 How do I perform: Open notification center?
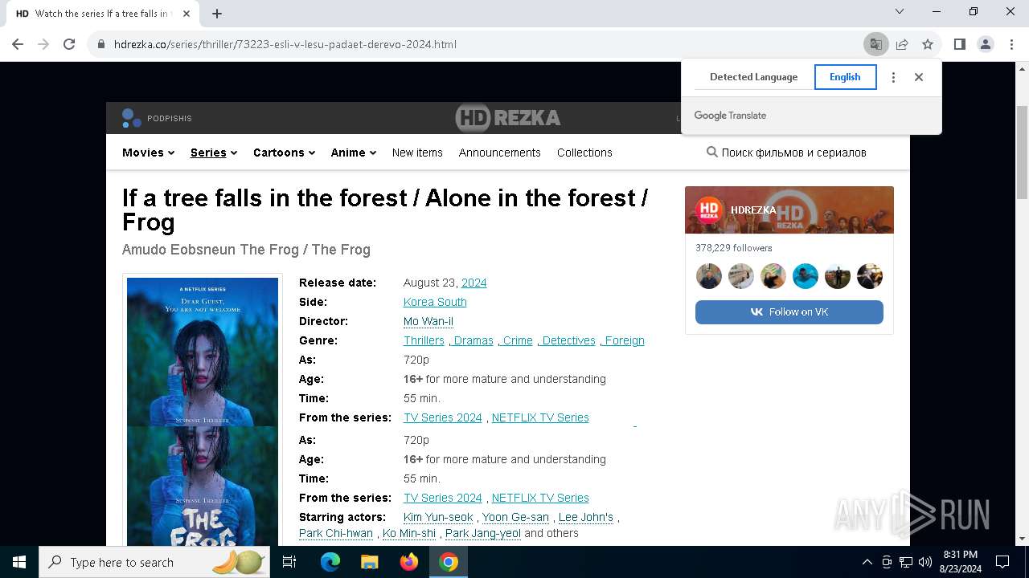pyautogui.click(x=1002, y=562)
